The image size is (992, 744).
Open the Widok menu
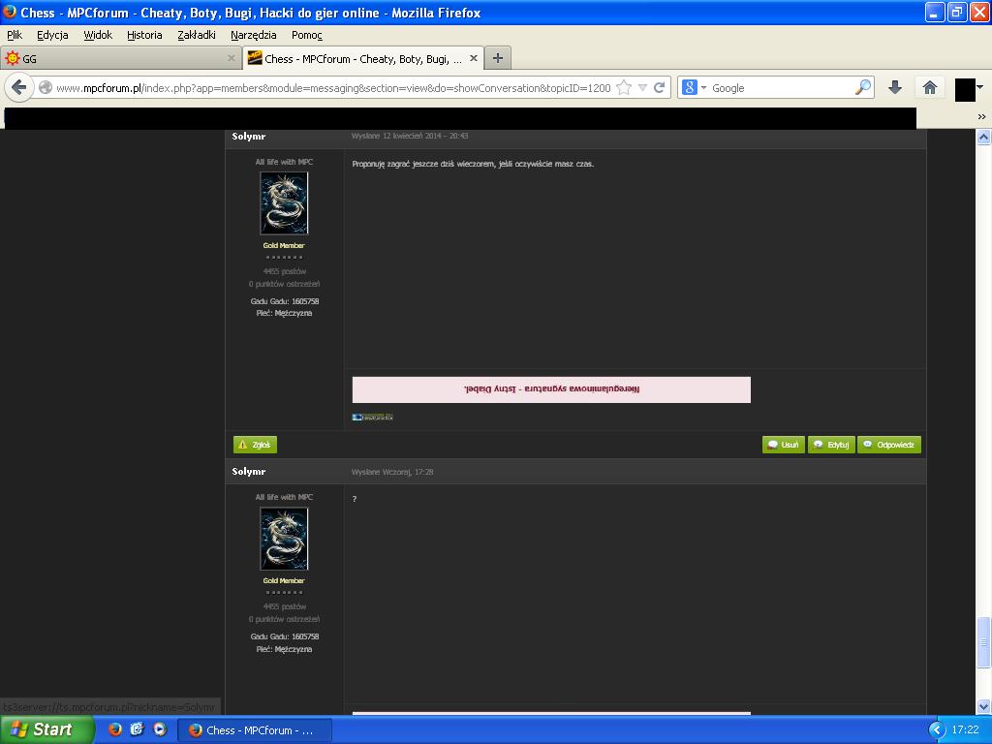98,35
